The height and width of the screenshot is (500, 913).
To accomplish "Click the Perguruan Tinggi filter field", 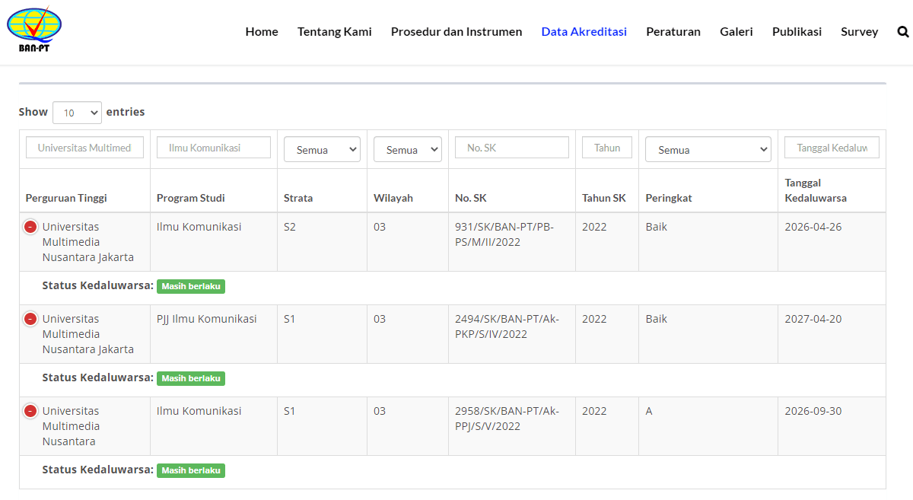I will [84, 148].
